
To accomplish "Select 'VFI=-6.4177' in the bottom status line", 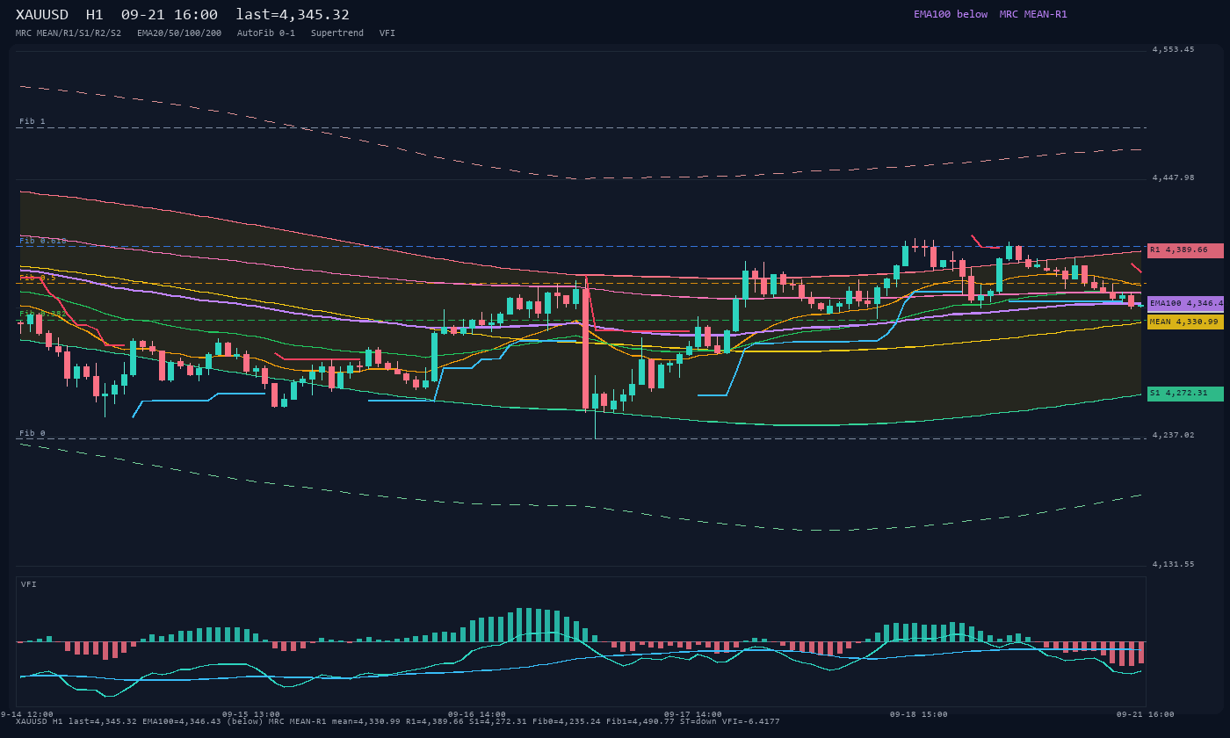I will click(x=749, y=721).
